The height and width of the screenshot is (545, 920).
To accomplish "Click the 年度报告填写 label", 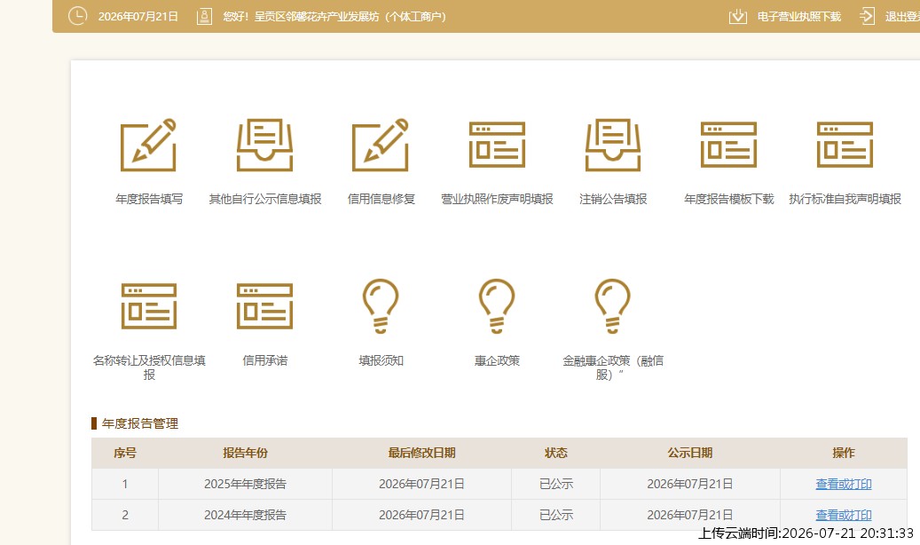I will tap(149, 199).
